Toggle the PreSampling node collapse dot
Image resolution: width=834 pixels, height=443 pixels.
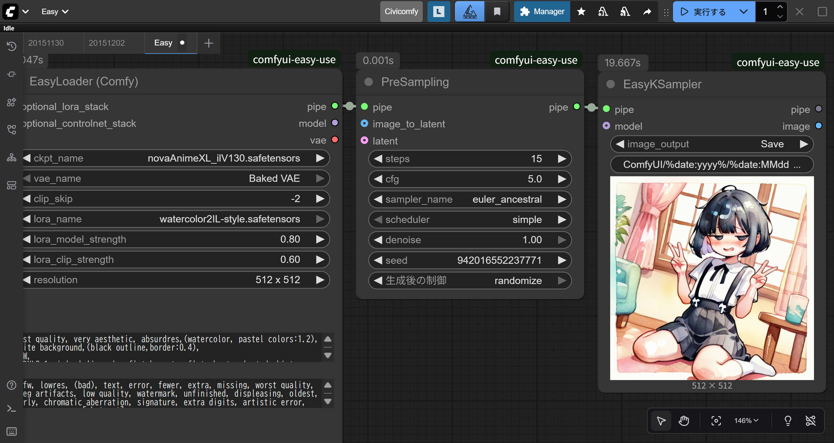coord(368,82)
